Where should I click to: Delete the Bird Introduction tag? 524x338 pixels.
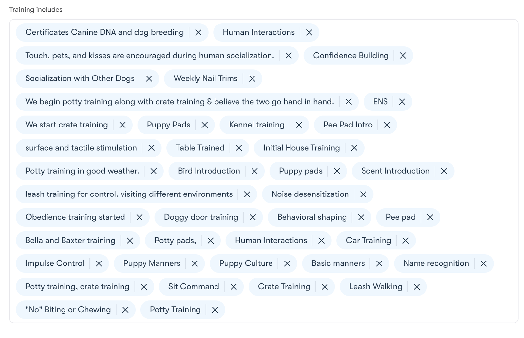tap(254, 171)
